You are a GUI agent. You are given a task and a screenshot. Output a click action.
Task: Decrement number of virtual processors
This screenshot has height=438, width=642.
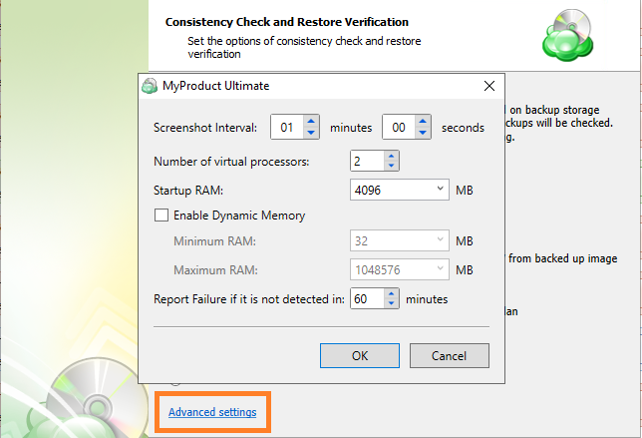coord(391,166)
